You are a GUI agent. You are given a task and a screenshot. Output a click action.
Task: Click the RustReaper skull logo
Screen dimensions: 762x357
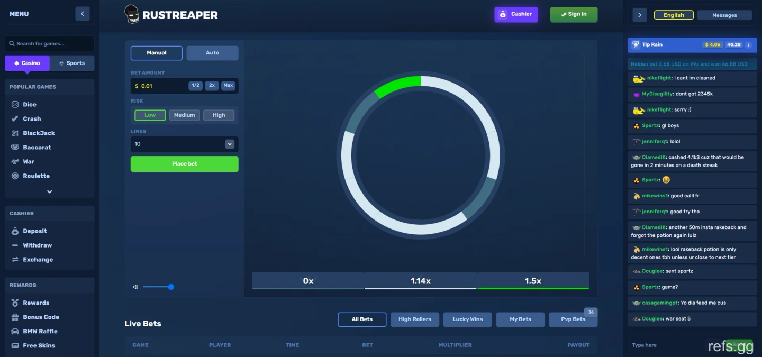132,14
